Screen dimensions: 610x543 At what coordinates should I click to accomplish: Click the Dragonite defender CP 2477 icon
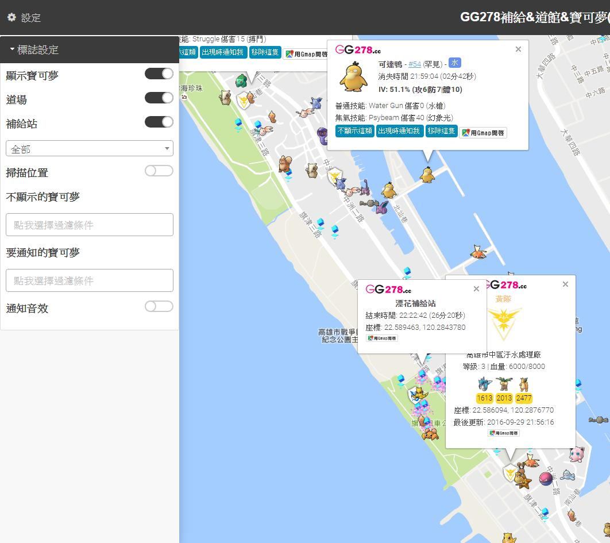point(524,384)
